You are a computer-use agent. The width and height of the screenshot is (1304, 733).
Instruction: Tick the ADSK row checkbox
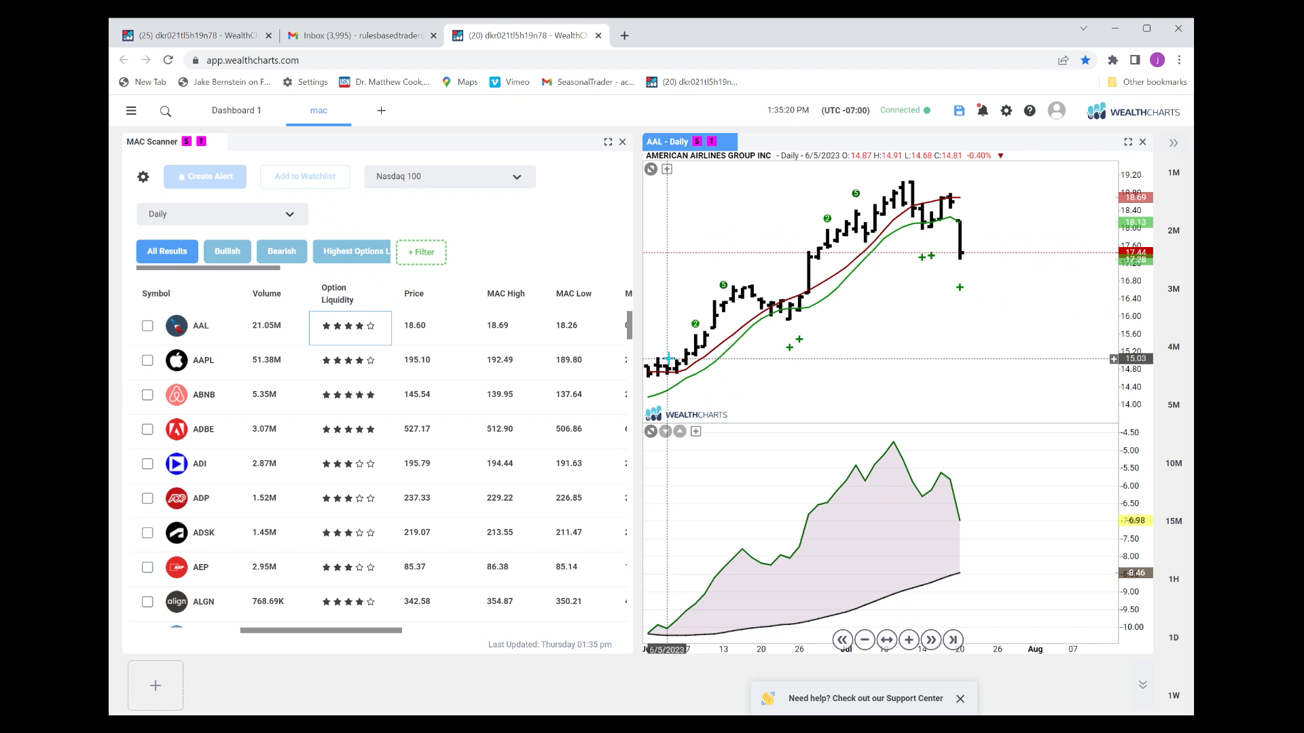click(x=147, y=533)
